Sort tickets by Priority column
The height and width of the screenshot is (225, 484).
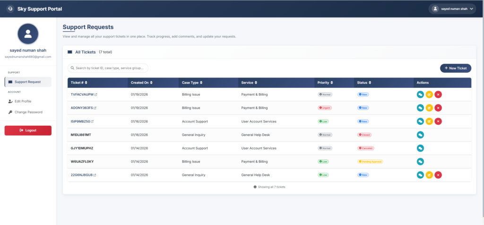click(329, 83)
